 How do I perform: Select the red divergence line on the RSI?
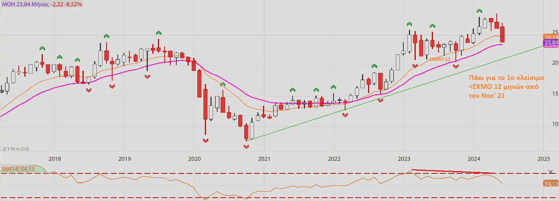(453, 171)
